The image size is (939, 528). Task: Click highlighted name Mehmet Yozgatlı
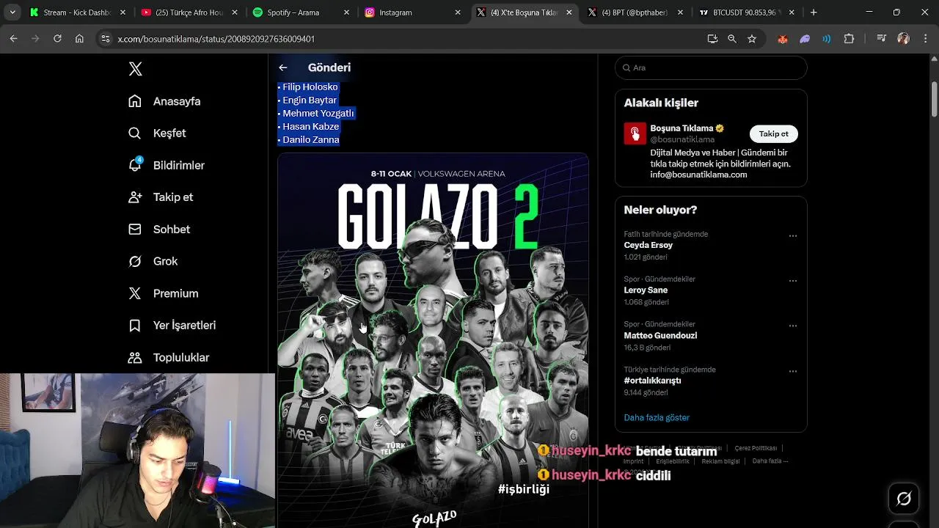[318, 113]
